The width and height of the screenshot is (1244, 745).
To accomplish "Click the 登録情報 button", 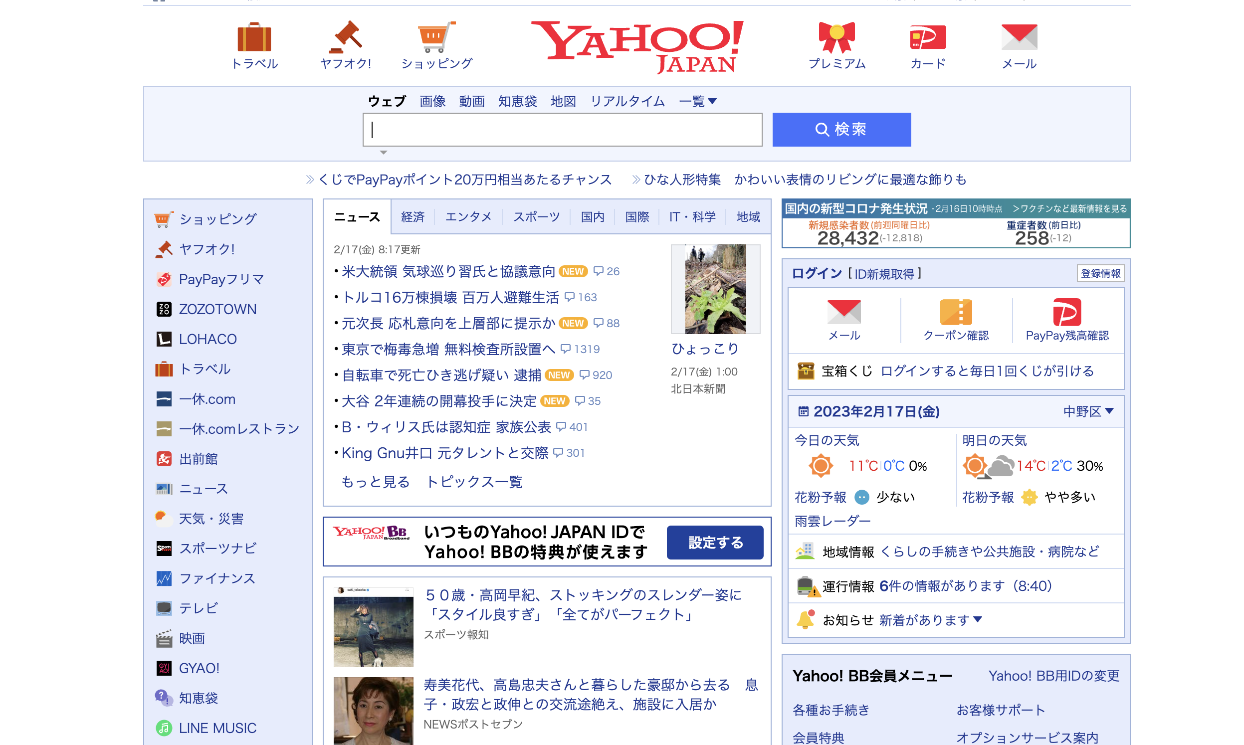I will click(x=1100, y=274).
